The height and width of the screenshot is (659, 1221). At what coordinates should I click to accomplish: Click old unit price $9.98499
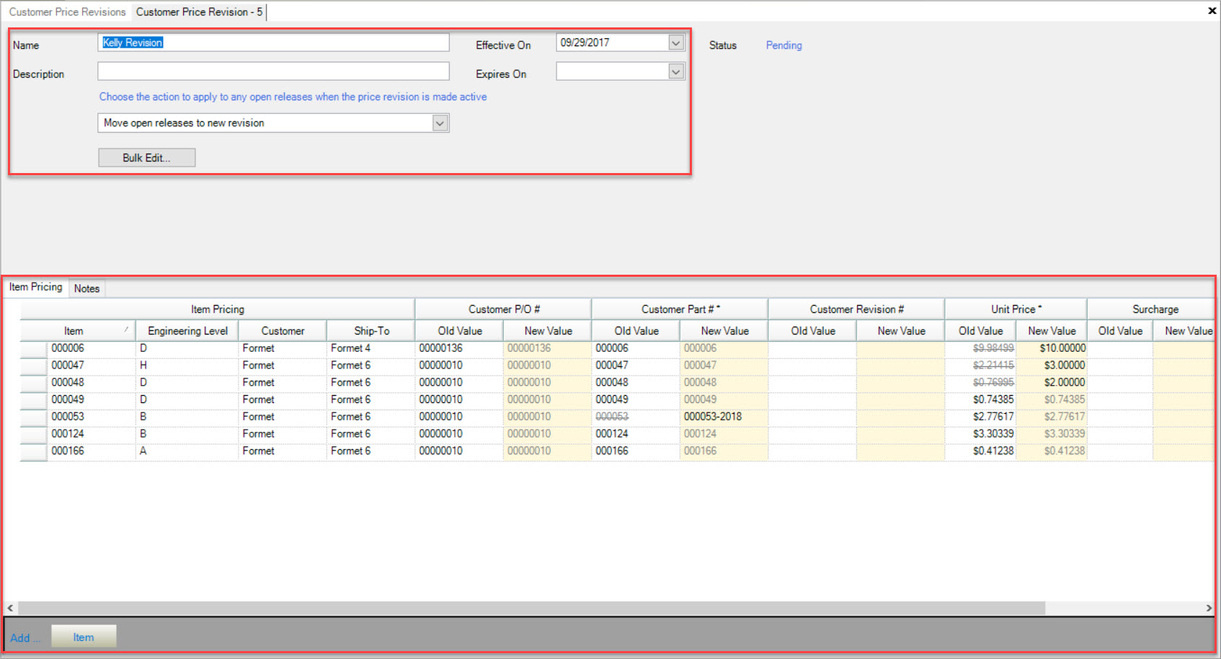pos(980,348)
